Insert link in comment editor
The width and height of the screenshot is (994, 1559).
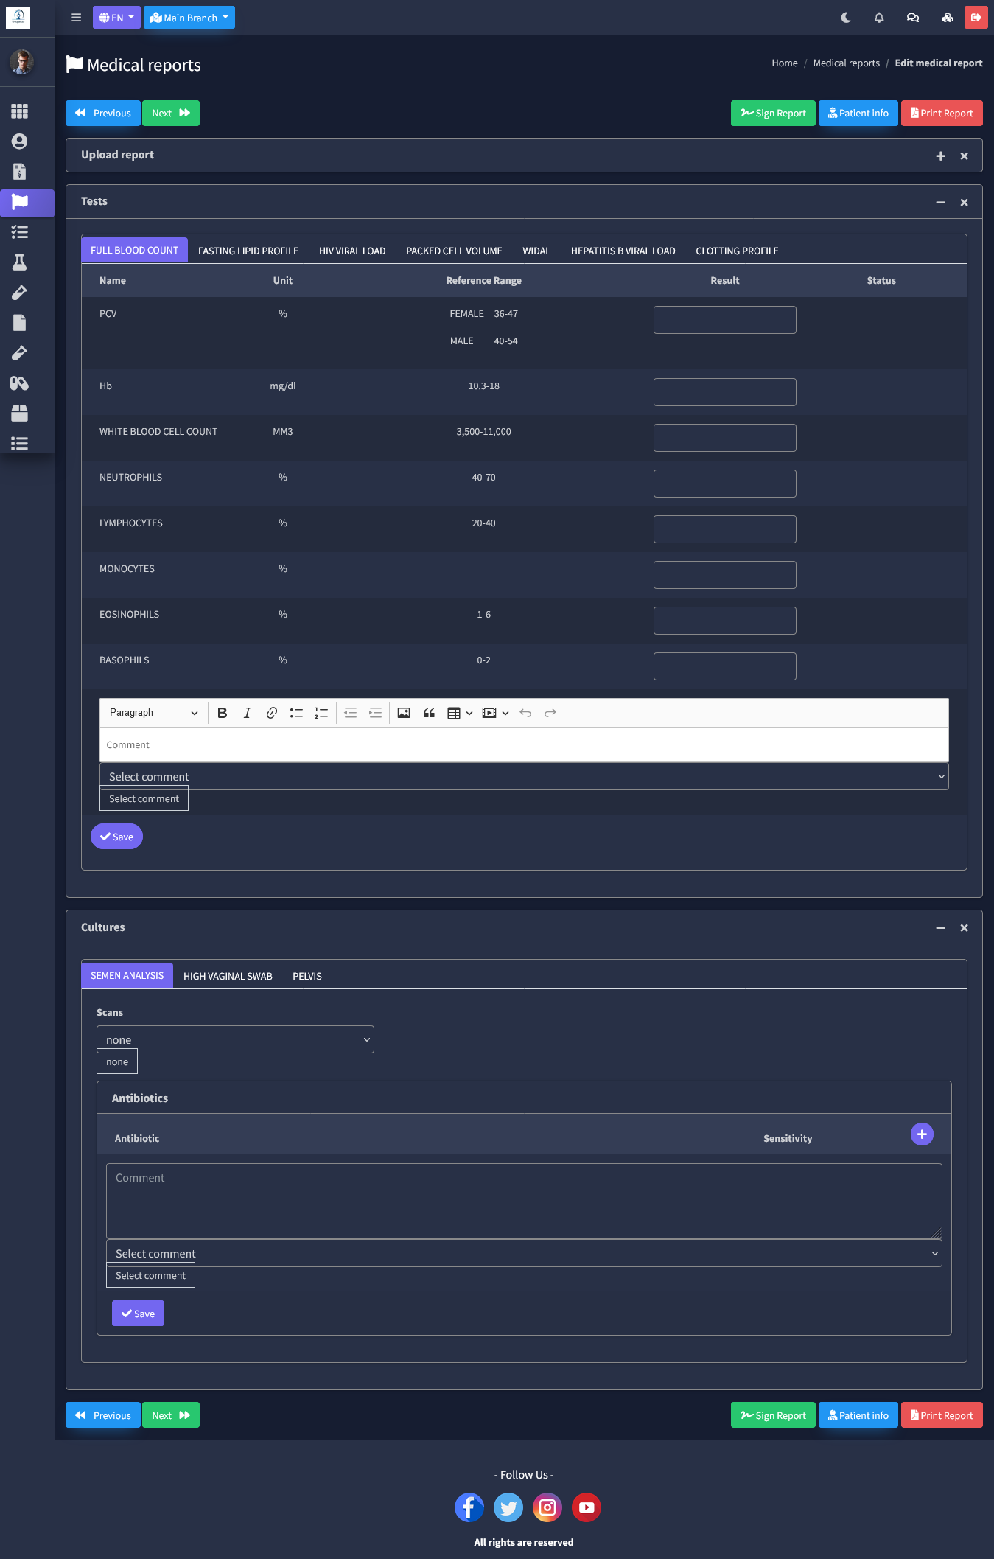(272, 713)
